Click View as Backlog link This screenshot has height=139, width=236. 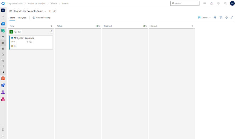[41, 18]
